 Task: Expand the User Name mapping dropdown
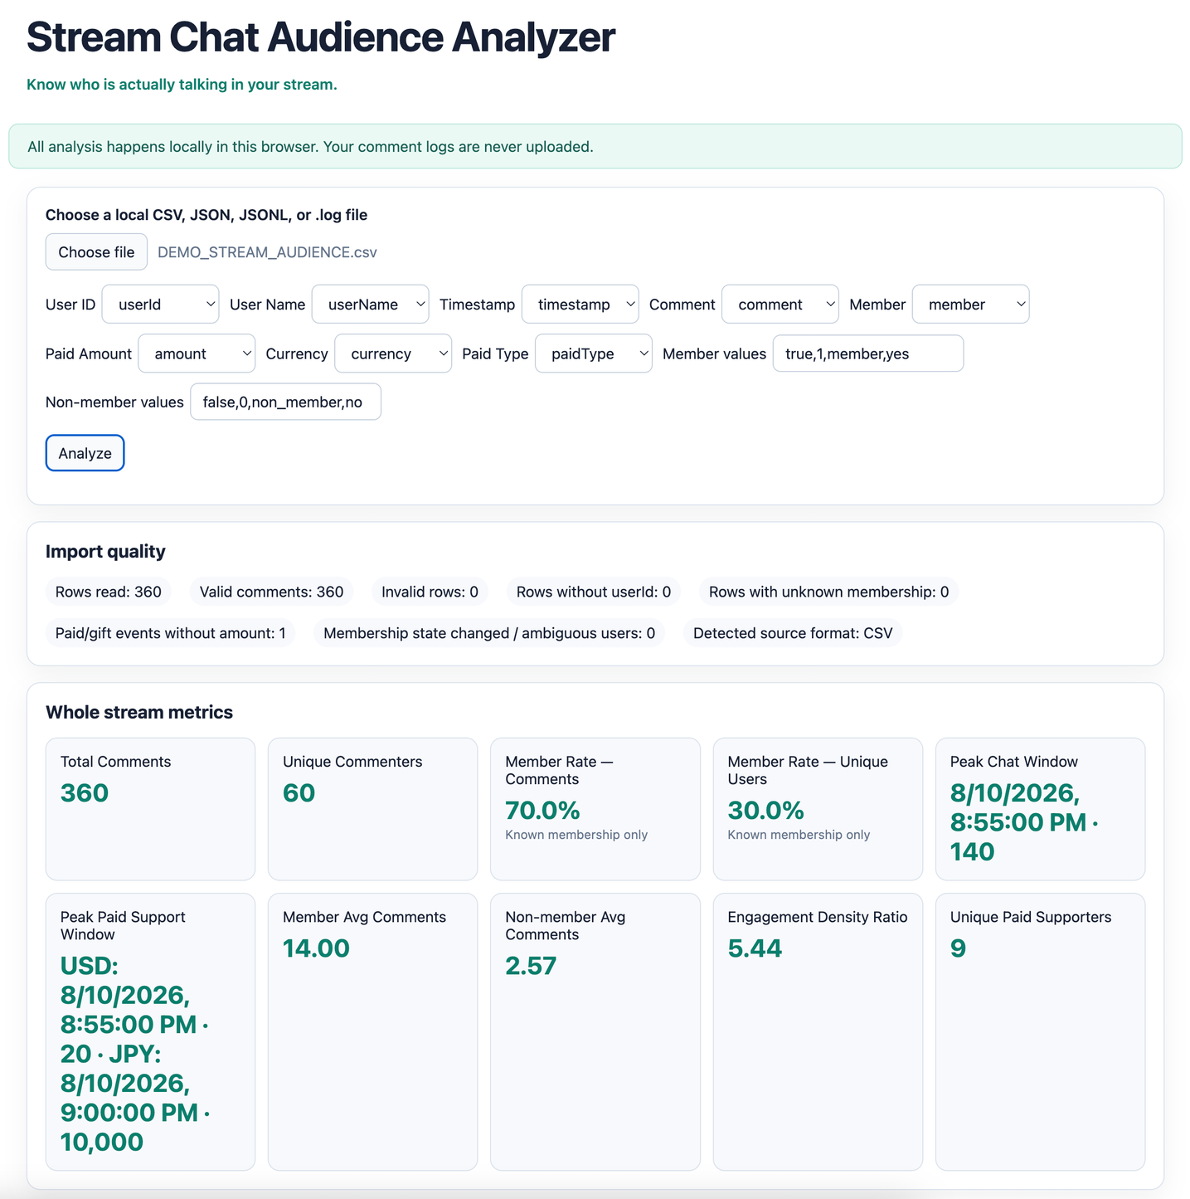370,305
